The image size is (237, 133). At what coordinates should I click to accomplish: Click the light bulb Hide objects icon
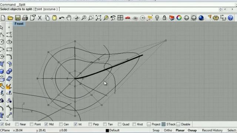point(157,18)
